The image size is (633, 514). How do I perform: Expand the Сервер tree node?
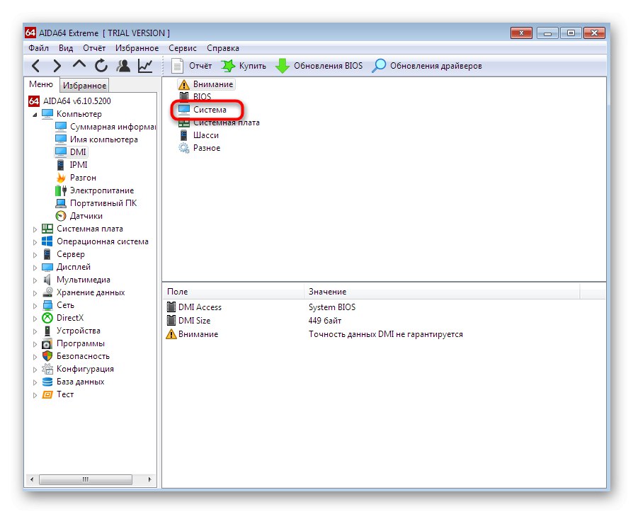(x=35, y=255)
